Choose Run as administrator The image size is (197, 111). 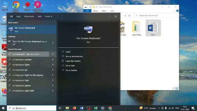pyautogui.click(x=74, y=56)
